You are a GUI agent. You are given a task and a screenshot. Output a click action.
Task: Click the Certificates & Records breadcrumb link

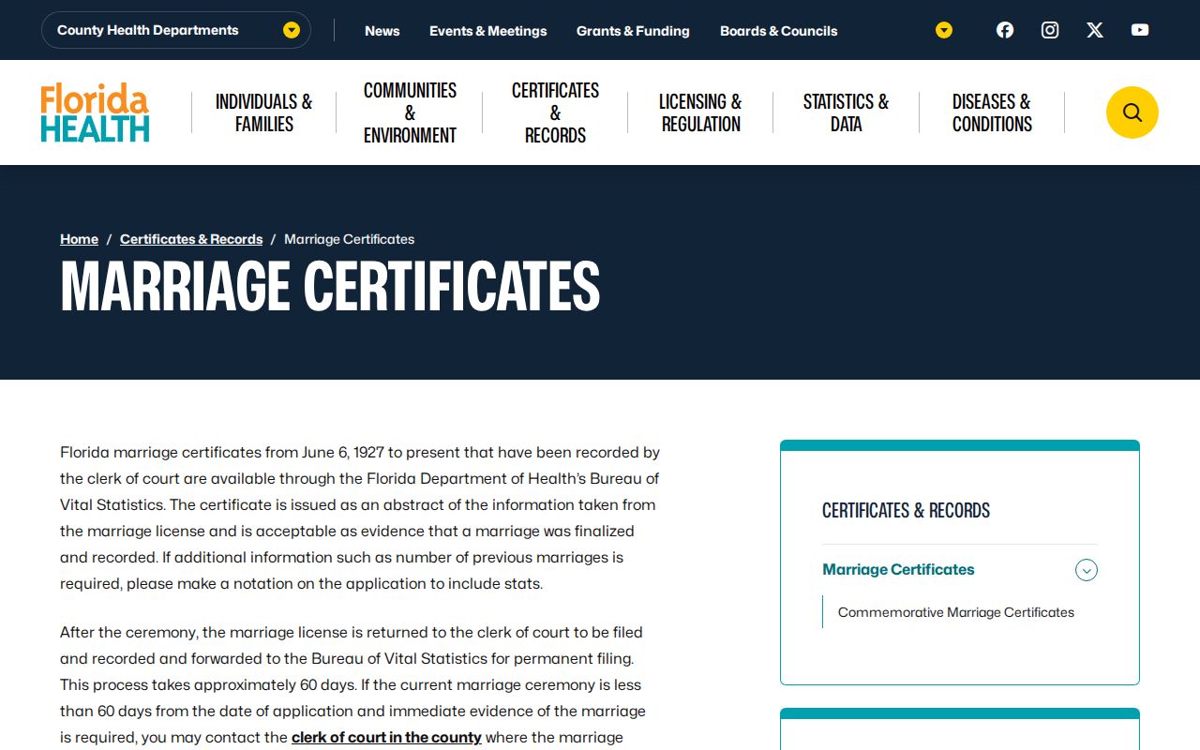[191, 239]
